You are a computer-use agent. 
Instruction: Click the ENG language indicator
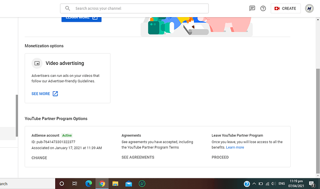[282, 184]
